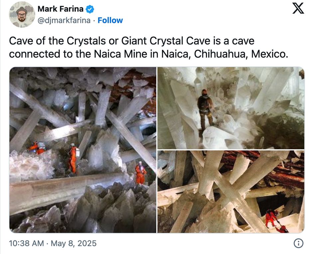Open Mark Farina's profile avatar
This screenshot has height=254, width=312.
click(22, 14)
